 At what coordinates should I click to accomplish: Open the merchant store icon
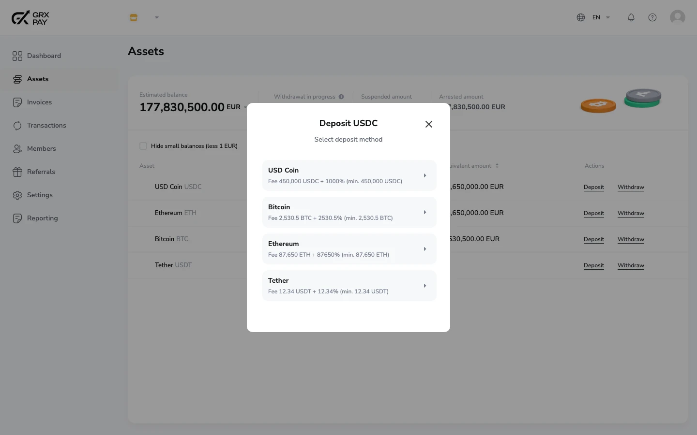(134, 17)
